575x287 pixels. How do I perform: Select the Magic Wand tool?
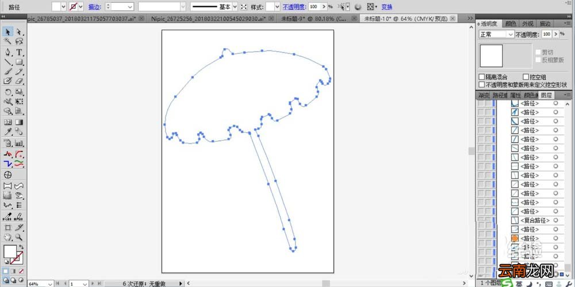click(x=7, y=41)
